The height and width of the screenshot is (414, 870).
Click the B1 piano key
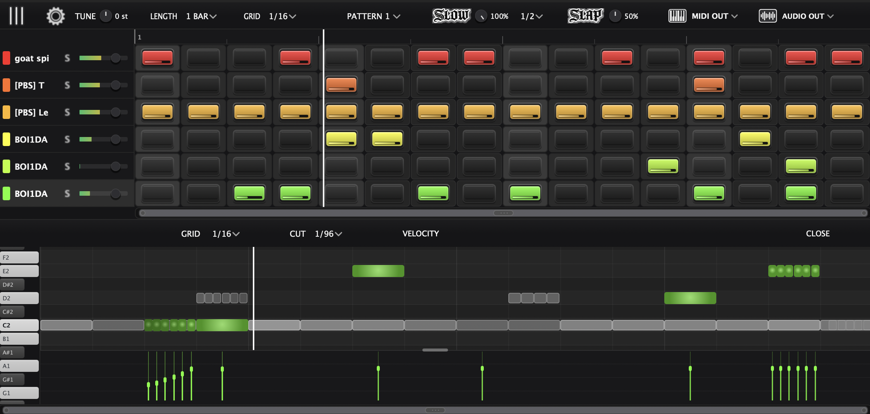[x=19, y=339]
